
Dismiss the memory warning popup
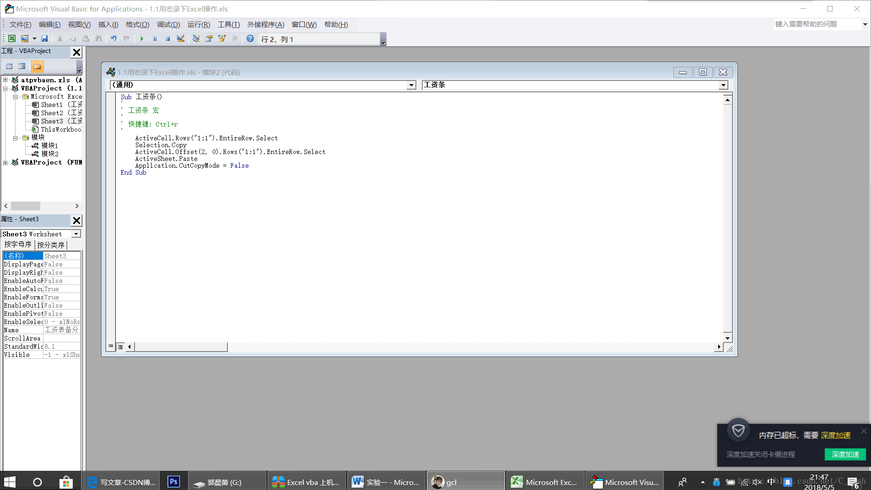tap(864, 431)
